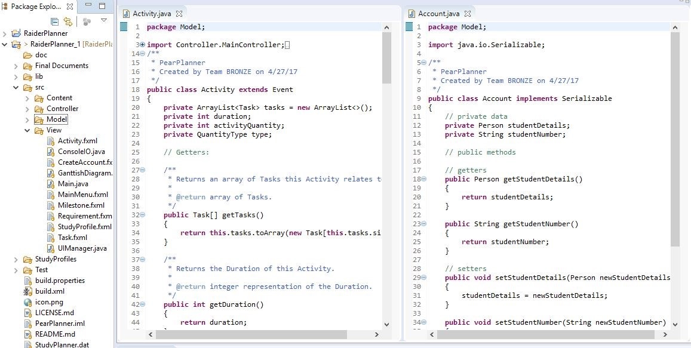Viewport: 691px width, 348px height.
Task: Expand the Controller folder in the tree
Action: (27, 109)
